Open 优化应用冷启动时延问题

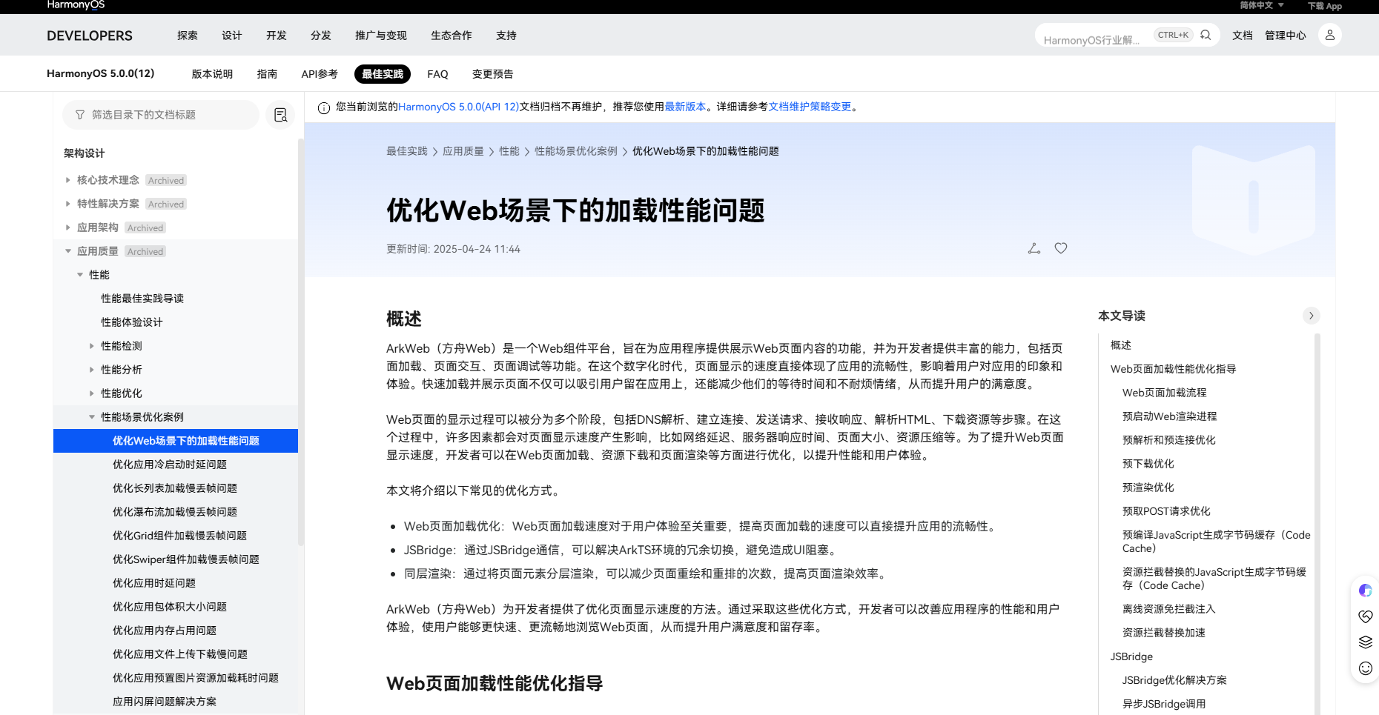170,465
